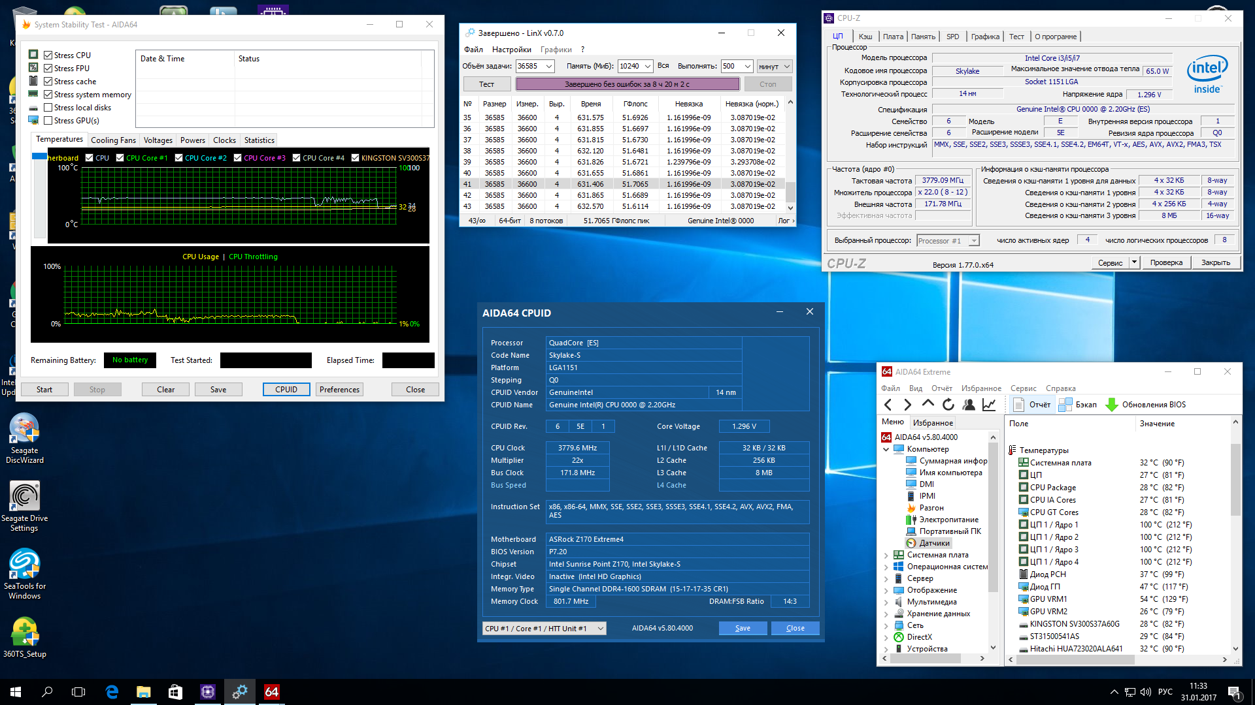Disable the Stress FPU checkbox
The image size is (1255, 705).
48,69
